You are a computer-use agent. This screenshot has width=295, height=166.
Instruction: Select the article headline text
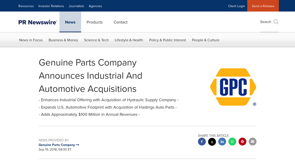[90, 76]
